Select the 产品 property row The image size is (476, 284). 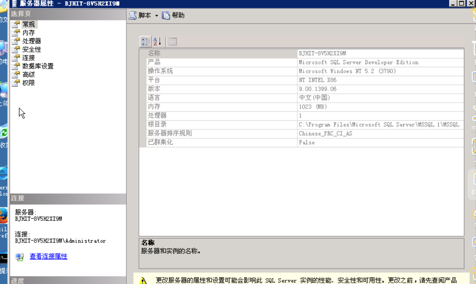302,62
